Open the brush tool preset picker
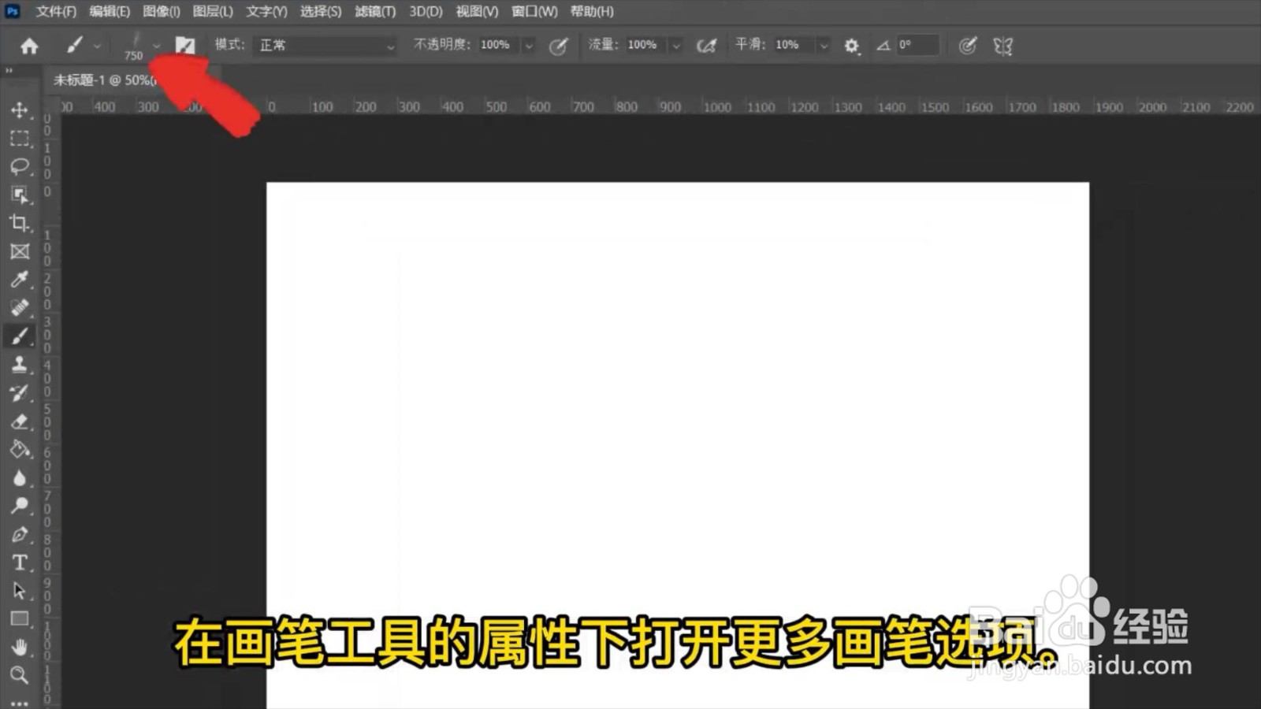 [75, 46]
